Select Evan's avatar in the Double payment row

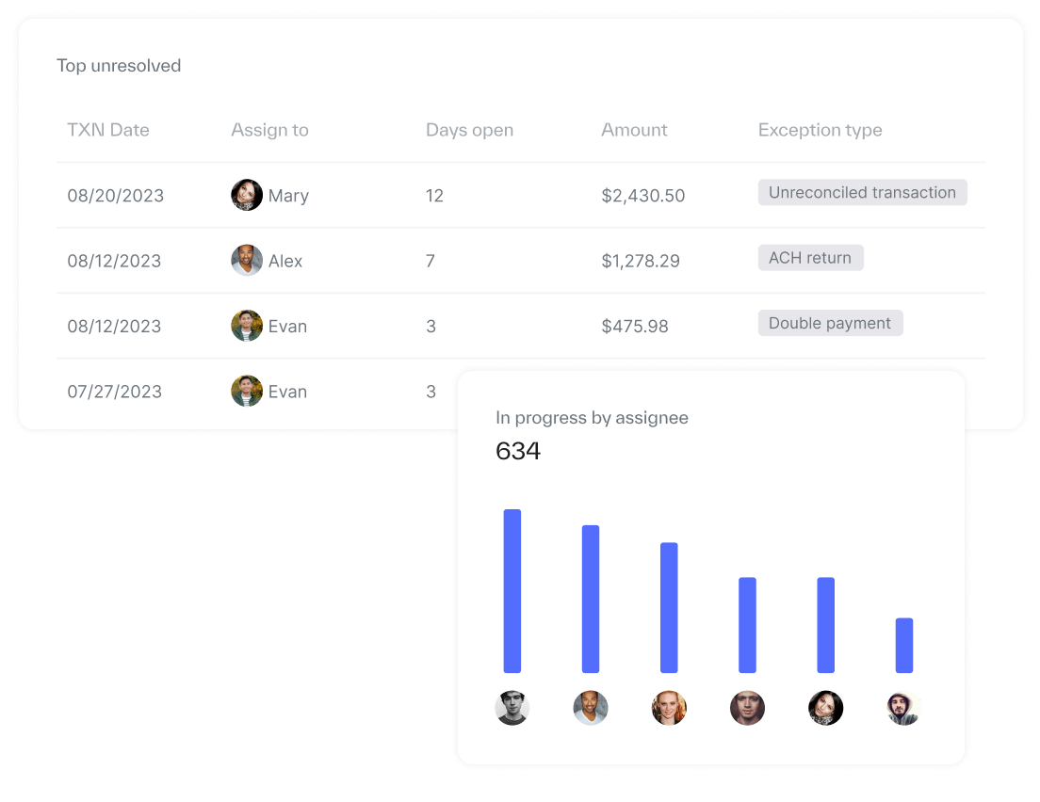(247, 326)
